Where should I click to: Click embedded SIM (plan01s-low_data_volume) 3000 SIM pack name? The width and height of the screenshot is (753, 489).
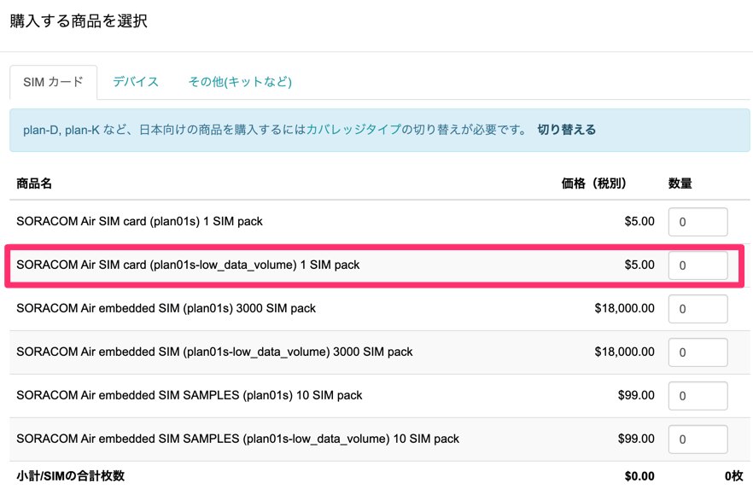214,352
